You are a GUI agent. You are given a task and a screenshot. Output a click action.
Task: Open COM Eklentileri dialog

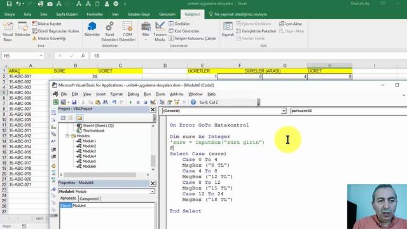pos(127,31)
